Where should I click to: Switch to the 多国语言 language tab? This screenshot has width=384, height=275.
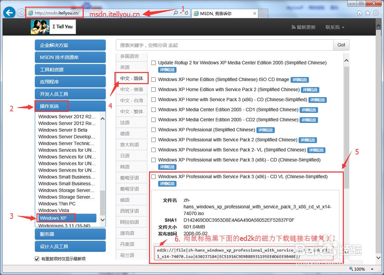(131, 56)
